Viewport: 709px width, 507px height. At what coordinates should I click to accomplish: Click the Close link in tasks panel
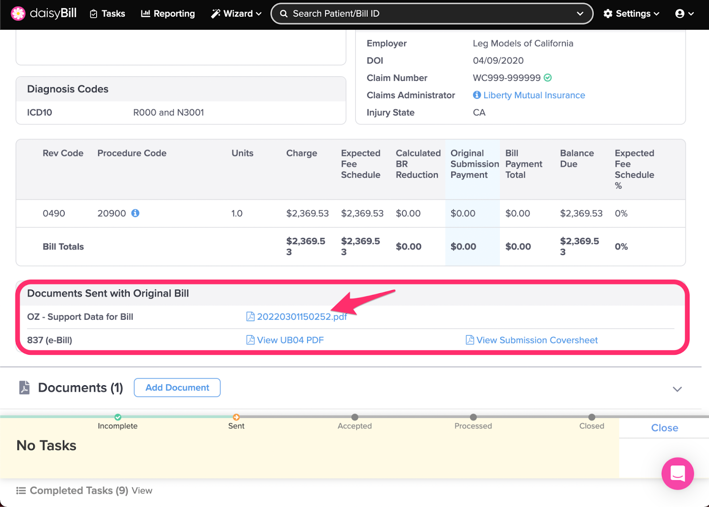point(664,428)
